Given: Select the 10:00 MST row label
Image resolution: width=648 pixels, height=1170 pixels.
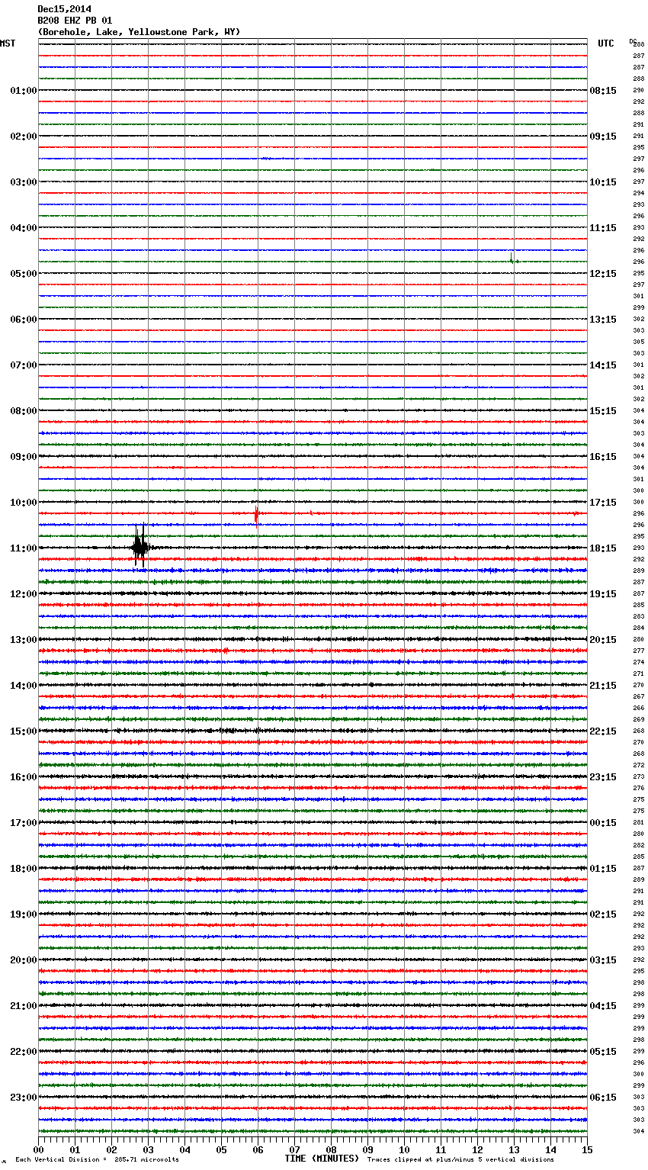Looking at the screenshot, I should click(23, 503).
